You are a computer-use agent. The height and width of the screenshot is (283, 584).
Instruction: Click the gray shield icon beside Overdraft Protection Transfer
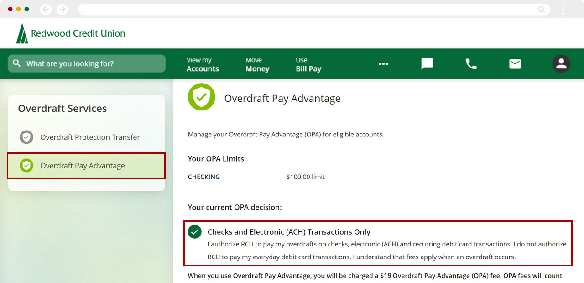pyautogui.click(x=26, y=137)
